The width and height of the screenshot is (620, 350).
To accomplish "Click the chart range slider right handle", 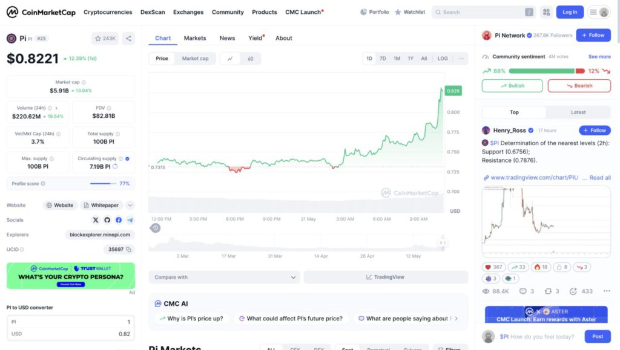I will tap(442, 243).
